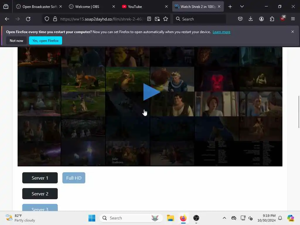Toggle reader view in the address bar

point(149,19)
